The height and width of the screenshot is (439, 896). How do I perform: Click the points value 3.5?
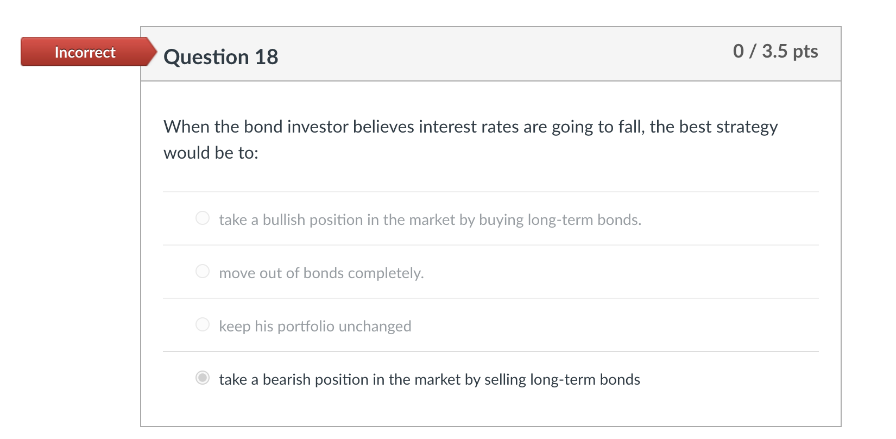pyautogui.click(x=774, y=52)
